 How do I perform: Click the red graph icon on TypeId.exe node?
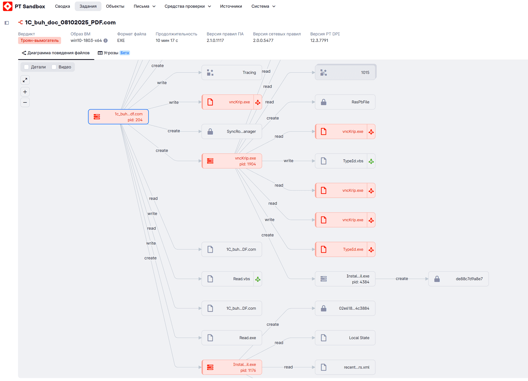point(371,250)
